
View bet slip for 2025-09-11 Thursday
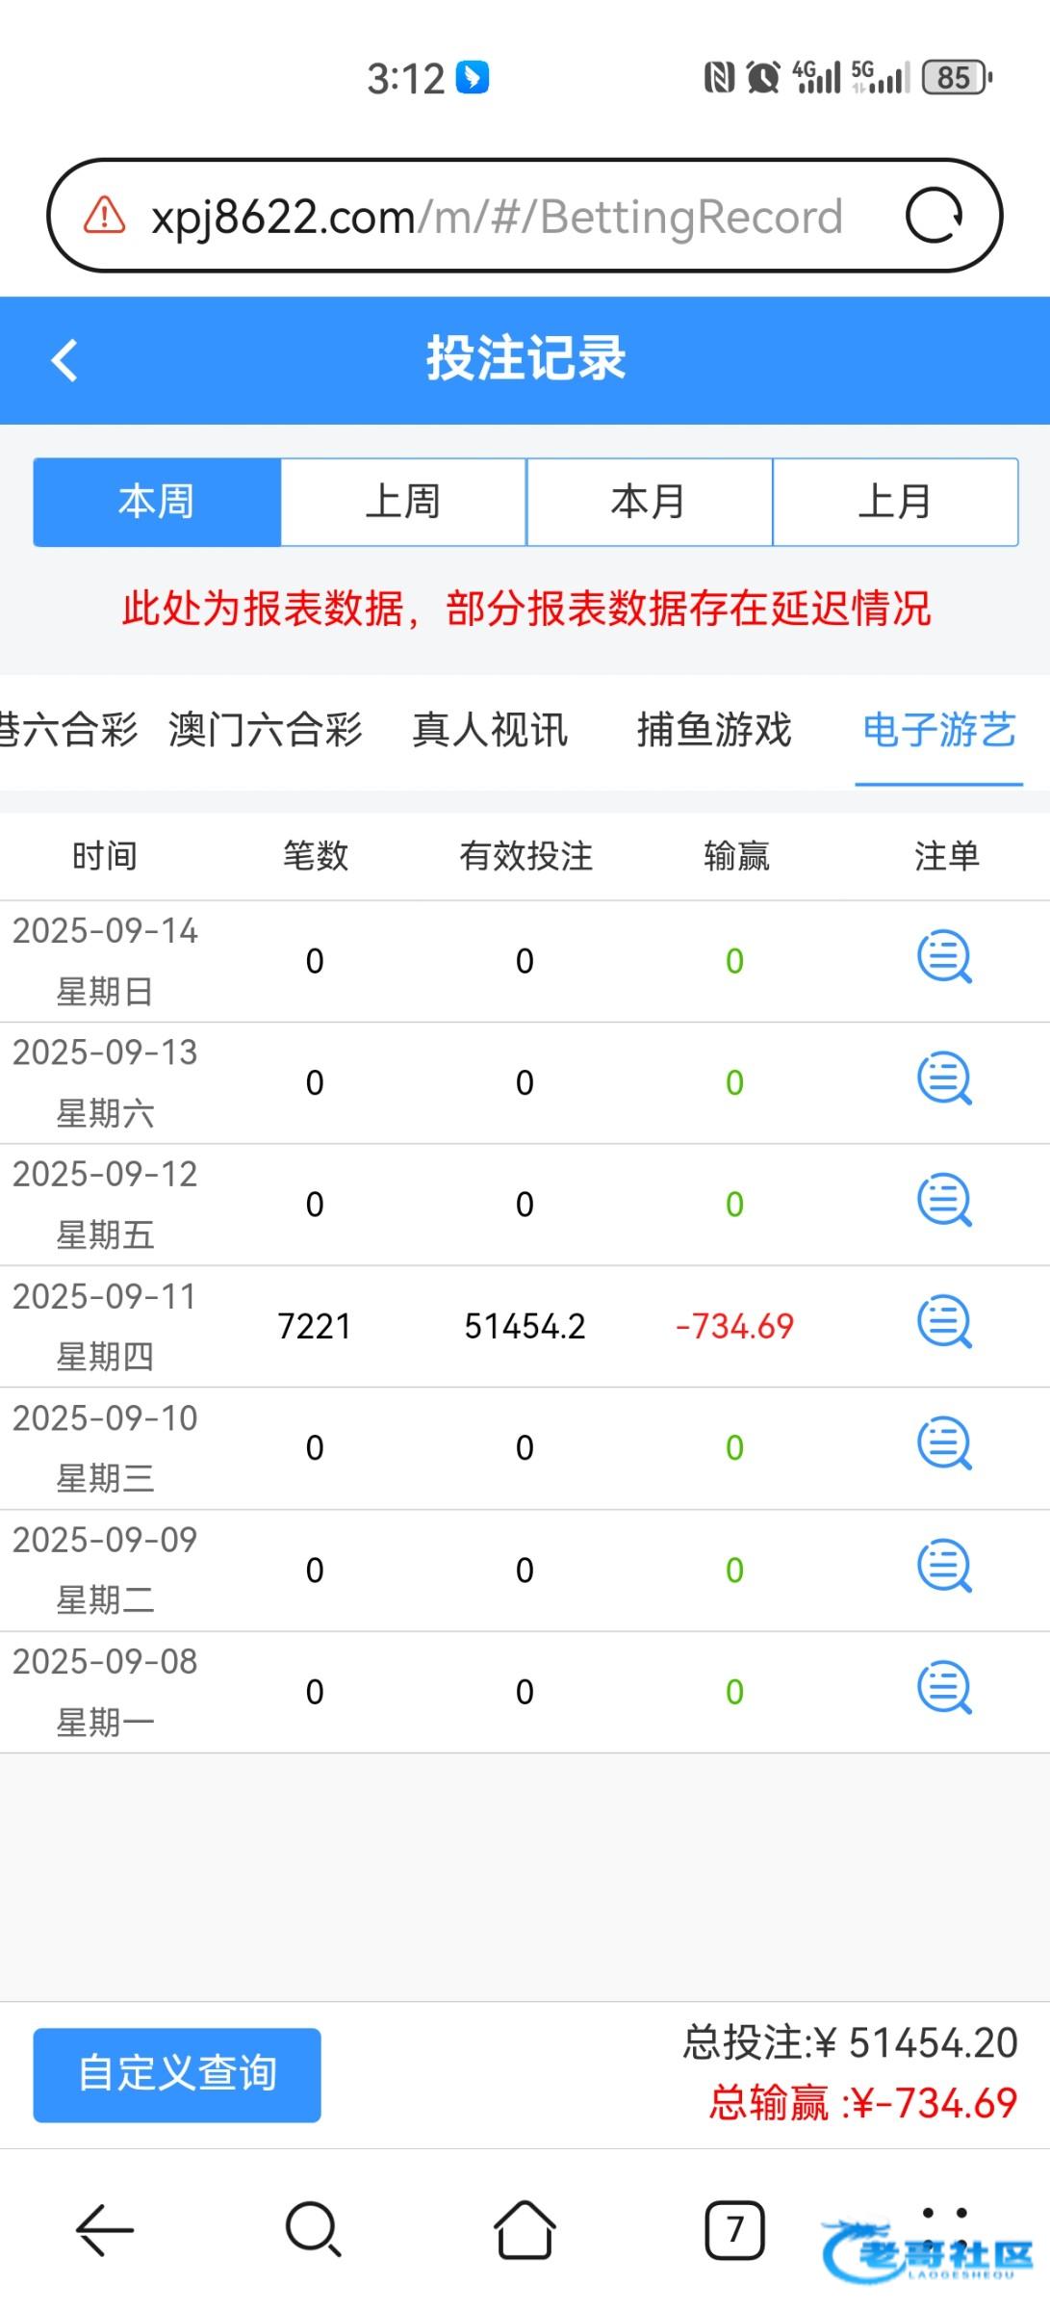tap(944, 1323)
